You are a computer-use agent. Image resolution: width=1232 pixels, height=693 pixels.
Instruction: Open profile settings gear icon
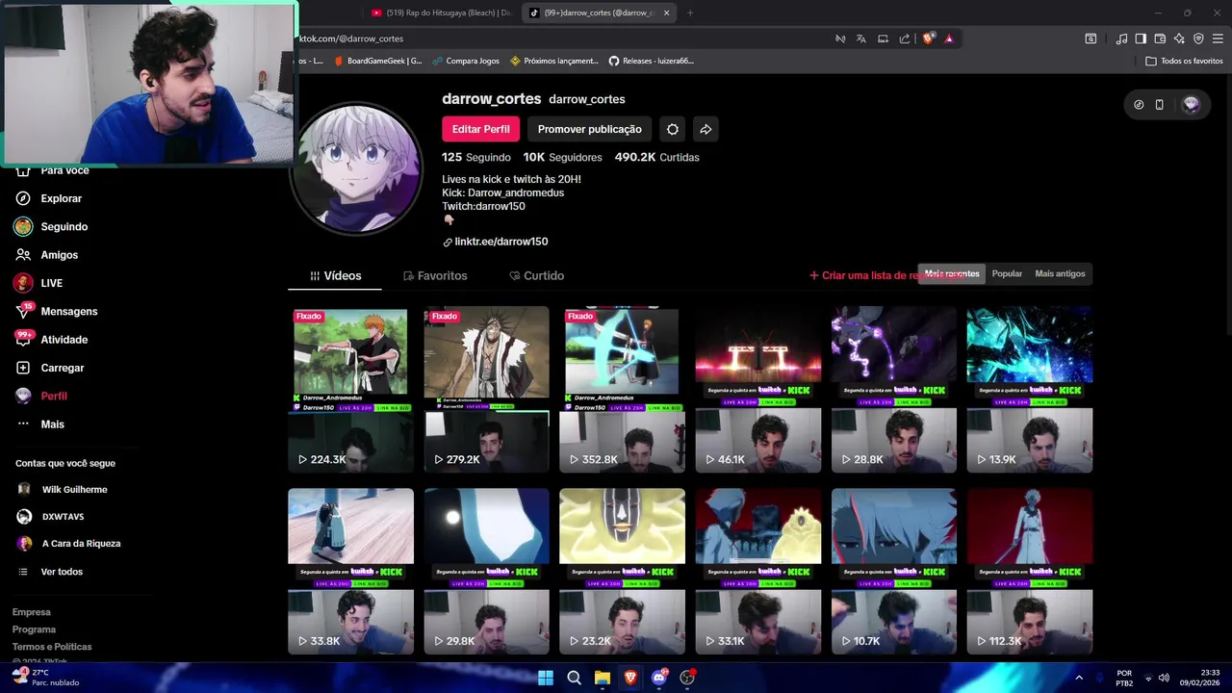point(673,129)
